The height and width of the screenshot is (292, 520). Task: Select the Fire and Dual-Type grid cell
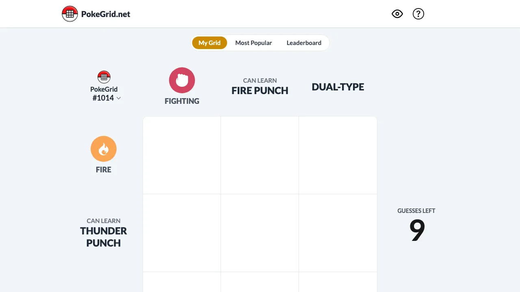(338, 155)
